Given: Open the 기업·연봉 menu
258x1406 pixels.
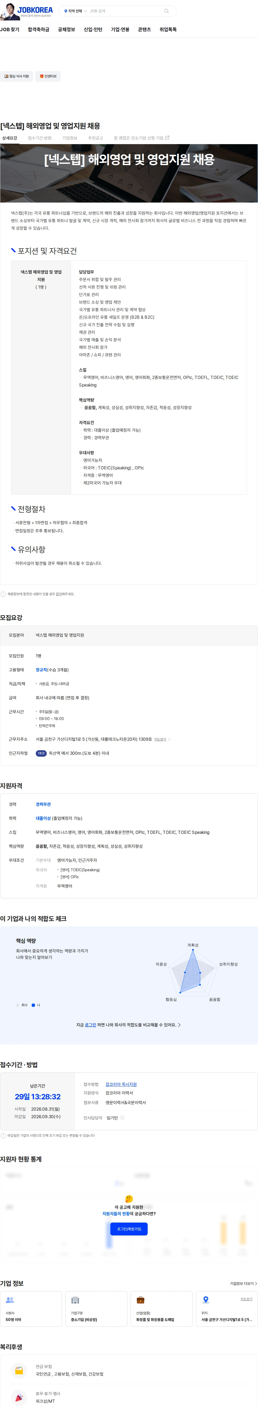Looking at the screenshot, I should pyautogui.click(x=120, y=30).
